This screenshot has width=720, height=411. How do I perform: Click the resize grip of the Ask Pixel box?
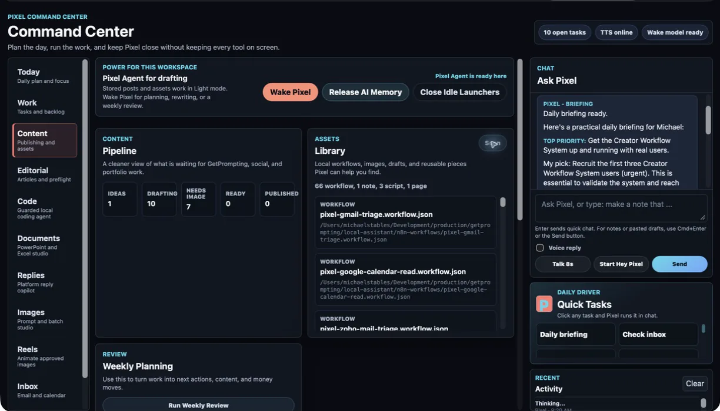[x=703, y=218]
